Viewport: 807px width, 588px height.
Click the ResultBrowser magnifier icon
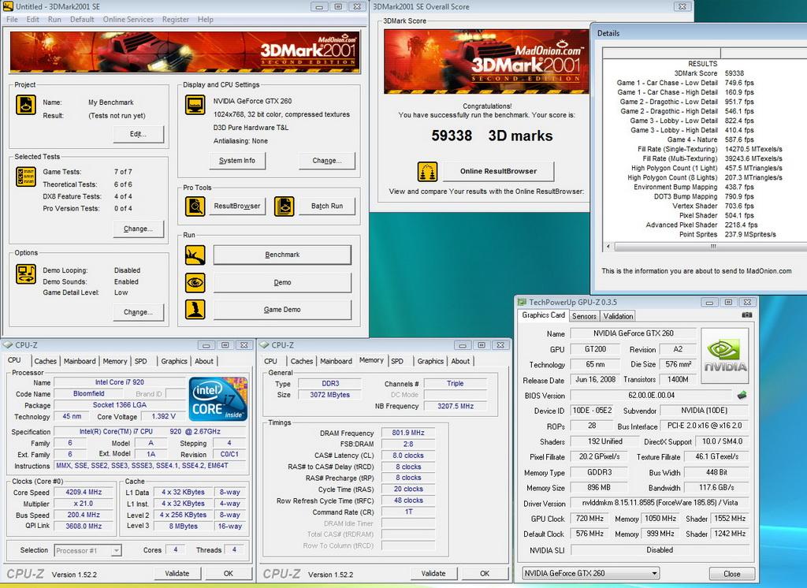click(195, 206)
